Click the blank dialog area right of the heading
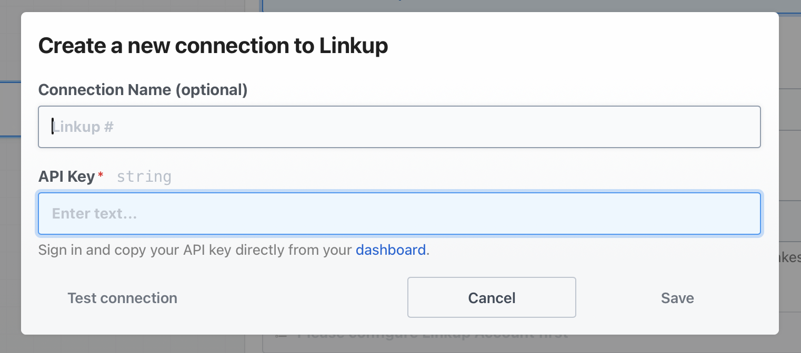The height and width of the screenshot is (353, 801). [579, 46]
